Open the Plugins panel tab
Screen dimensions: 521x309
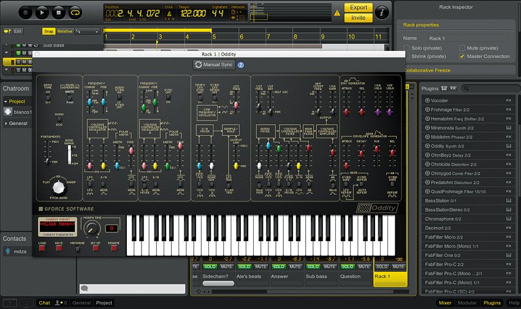[x=492, y=303]
